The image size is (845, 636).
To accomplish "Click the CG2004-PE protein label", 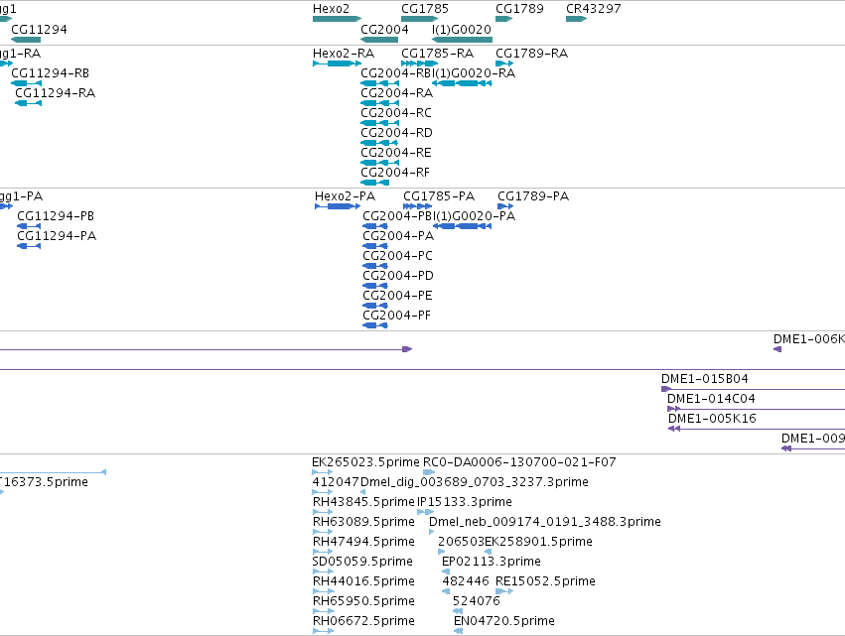I will point(398,297).
